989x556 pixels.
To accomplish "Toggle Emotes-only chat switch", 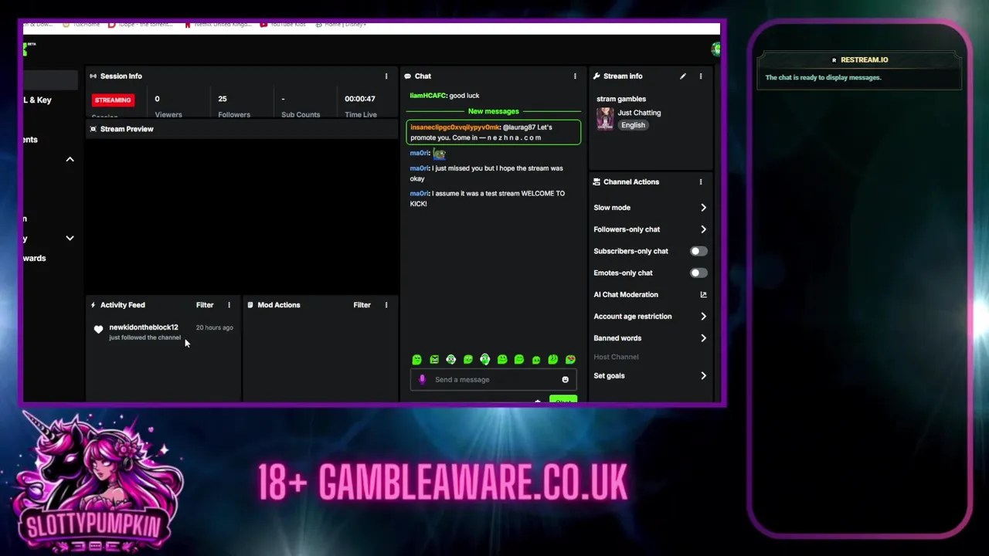I will tap(697, 273).
